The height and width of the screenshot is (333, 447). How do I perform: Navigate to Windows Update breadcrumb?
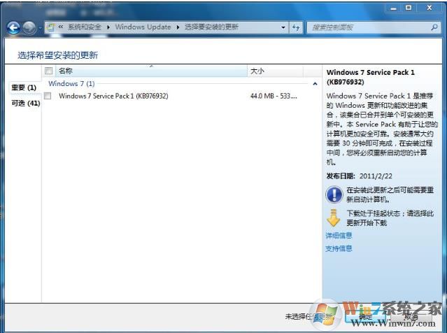click(x=143, y=27)
